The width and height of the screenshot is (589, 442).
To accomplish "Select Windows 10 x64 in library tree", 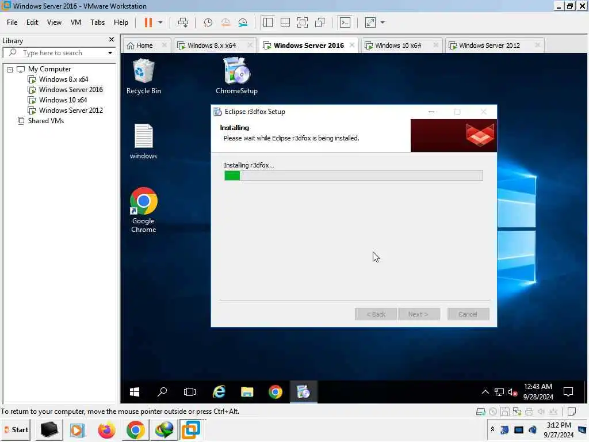I will point(63,100).
